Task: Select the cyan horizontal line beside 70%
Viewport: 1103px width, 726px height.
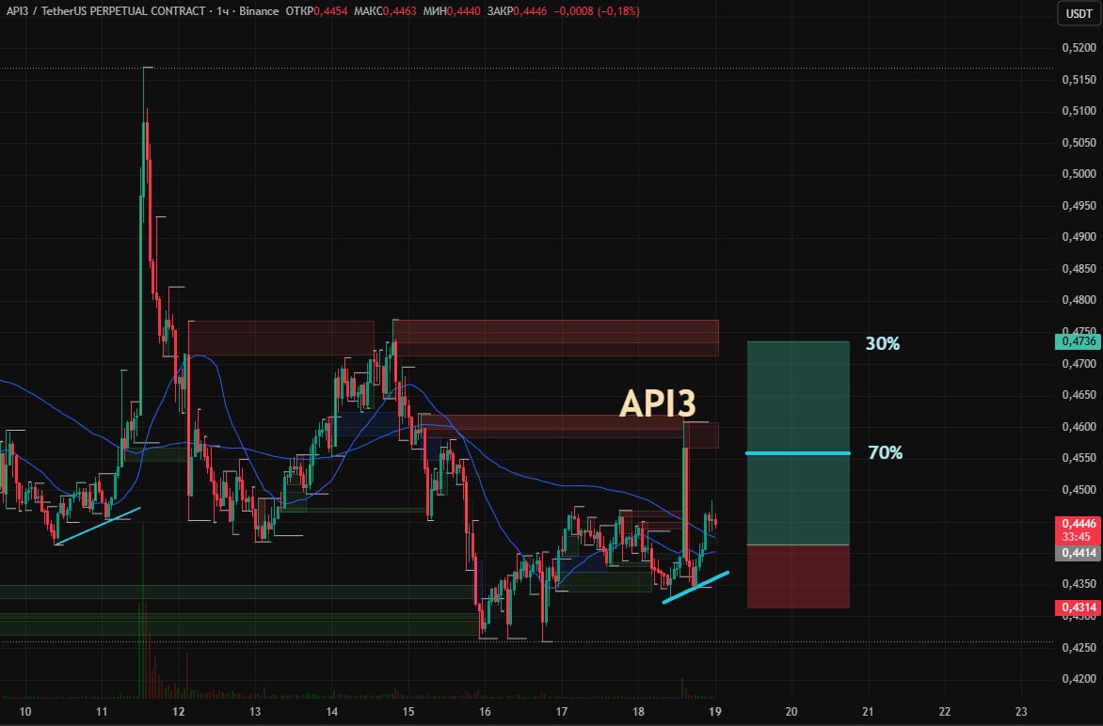Action: [x=798, y=453]
